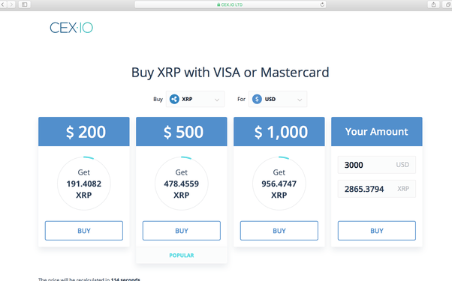The height and width of the screenshot is (281, 452).
Task: Click the 2865.3794 XRP amount field
Action: point(377,189)
